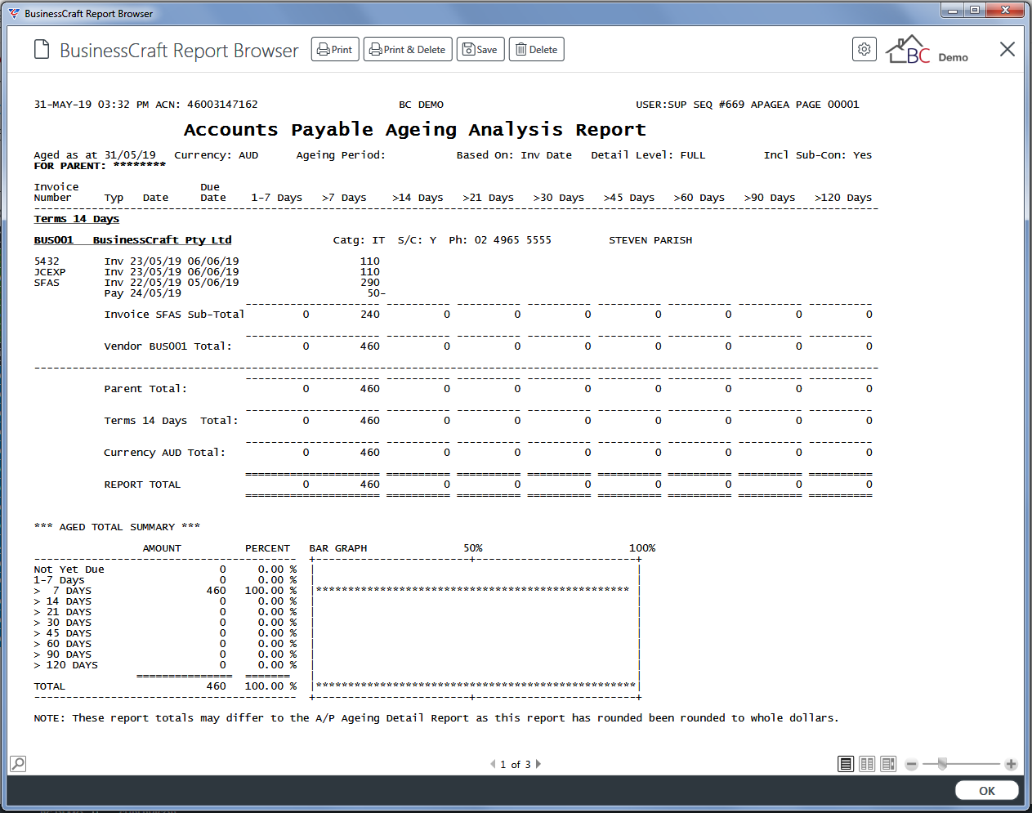Click the 'Currency: AUD' header field

coord(217,155)
